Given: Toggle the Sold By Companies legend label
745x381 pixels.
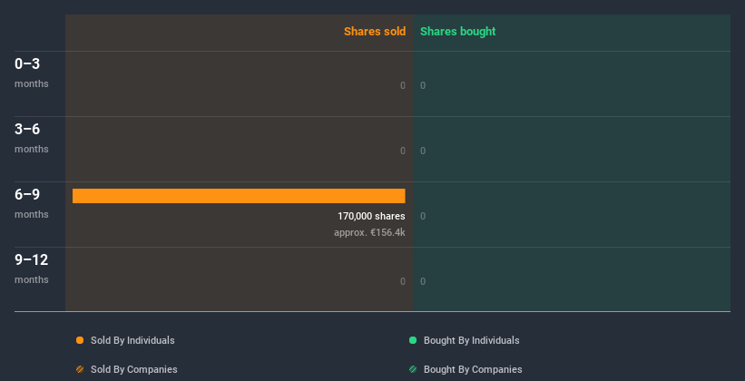Looking at the screenshot, I should click(132, 369).
